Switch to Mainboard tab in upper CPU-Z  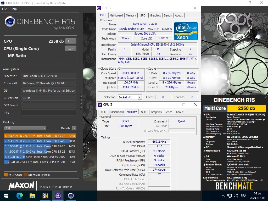click(x=116, y=15)
